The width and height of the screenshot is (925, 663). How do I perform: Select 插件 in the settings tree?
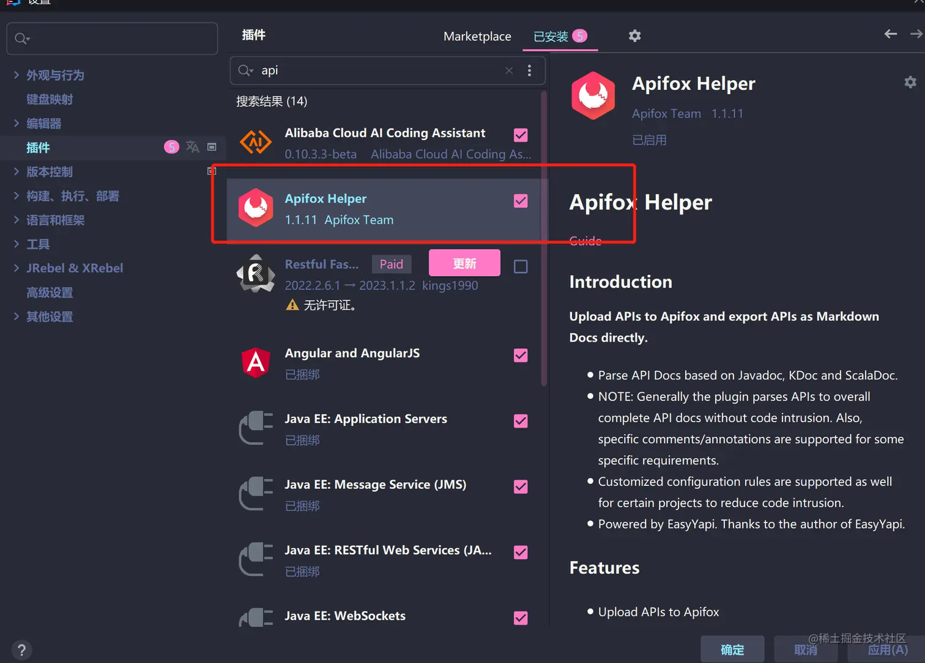click(38, 147)
